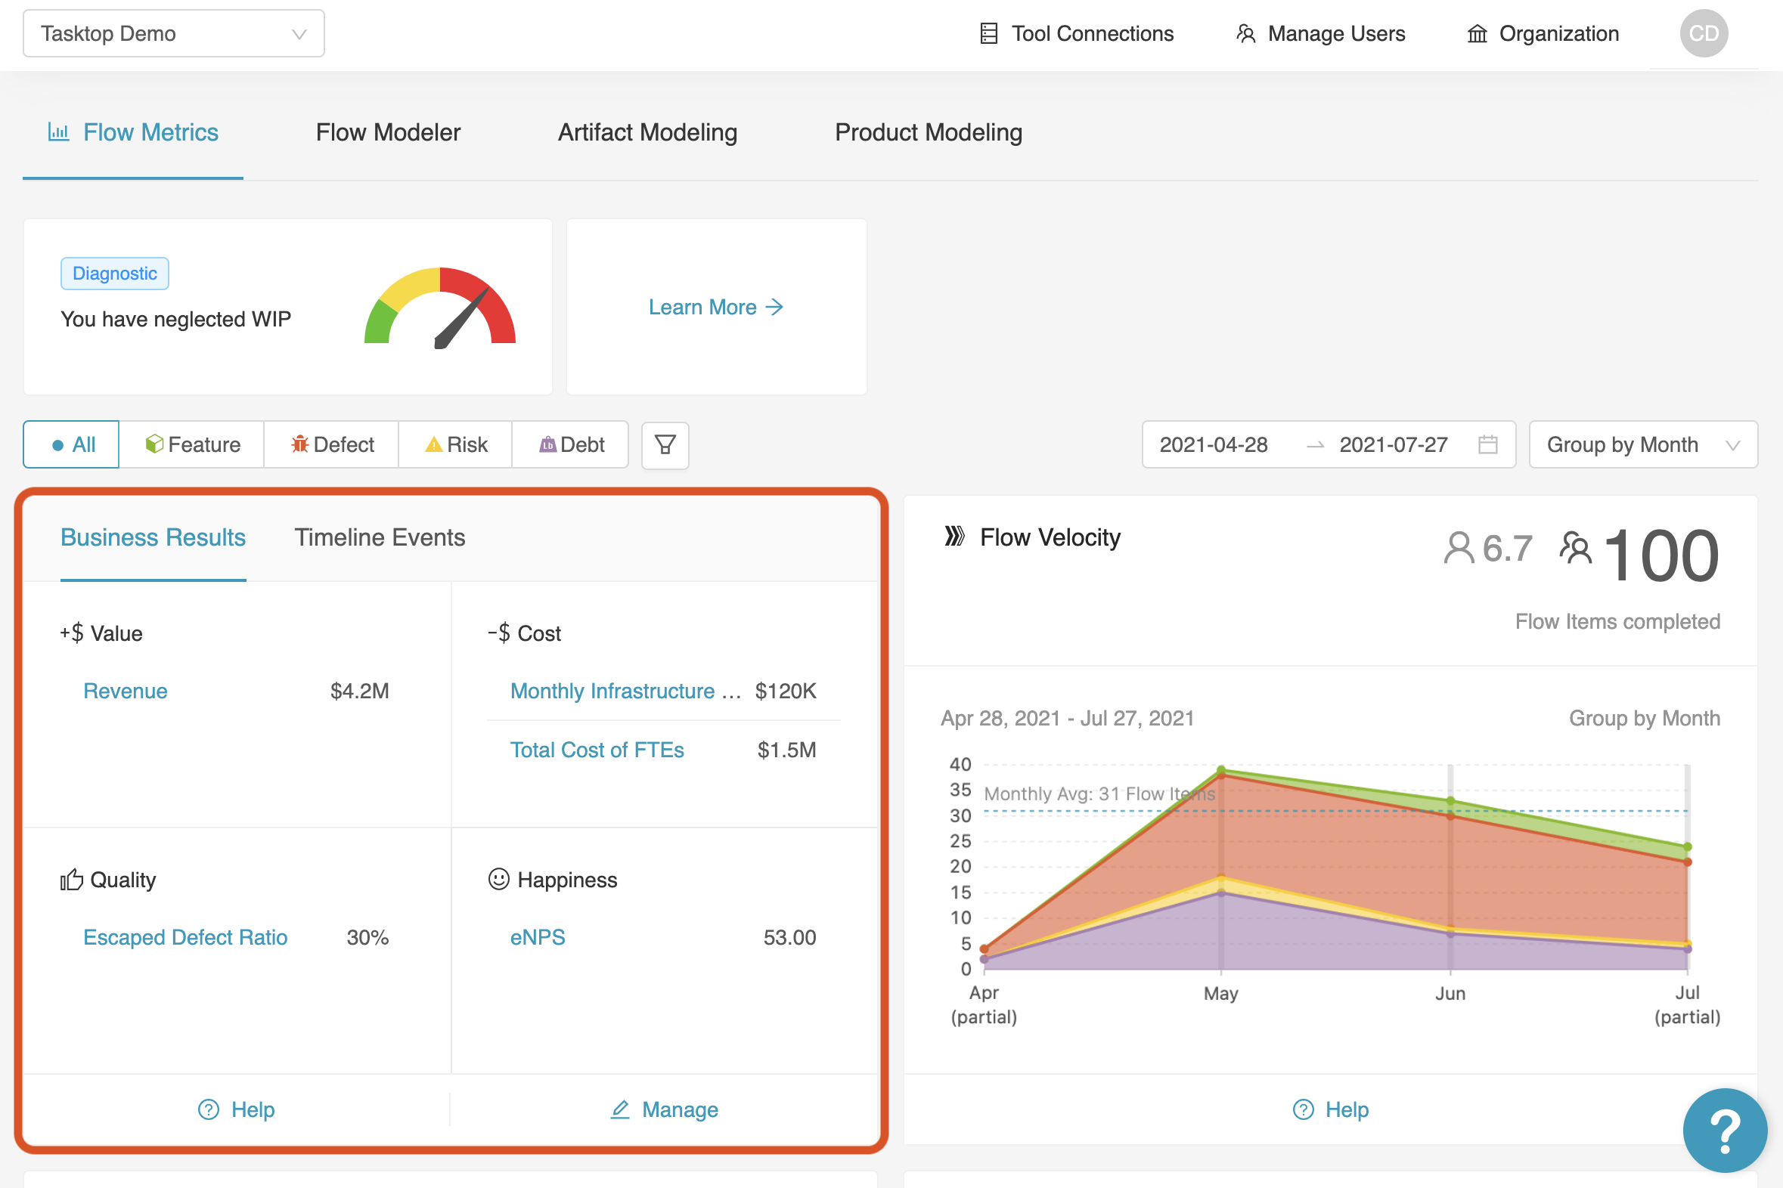Switch to Timeline Events tab
The height and width of the screenshot is (1188, 1783).
click(x=380, y=537)
